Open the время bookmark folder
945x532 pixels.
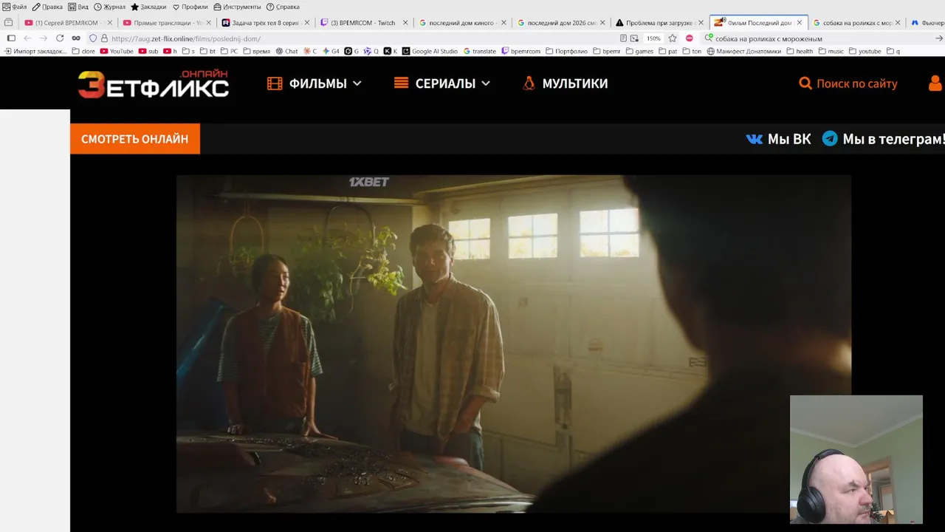[257, 52]
